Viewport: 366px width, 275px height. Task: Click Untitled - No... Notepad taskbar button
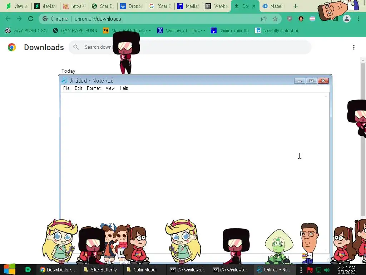click(274, 270)
